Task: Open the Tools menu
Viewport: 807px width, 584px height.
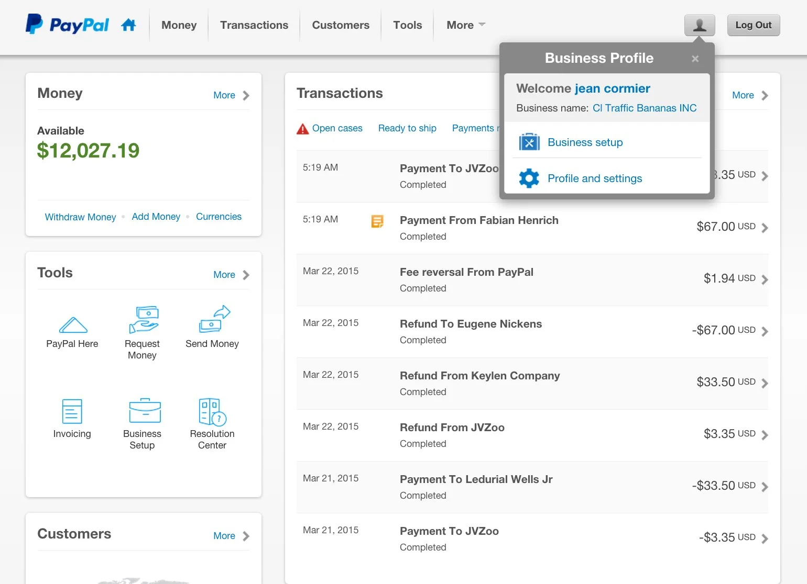Action: (408, 25)
